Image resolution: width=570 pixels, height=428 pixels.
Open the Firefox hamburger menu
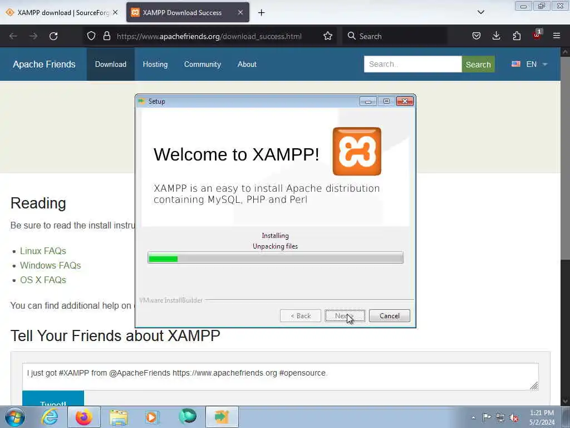pyautogui.click(x=557, y=36)
